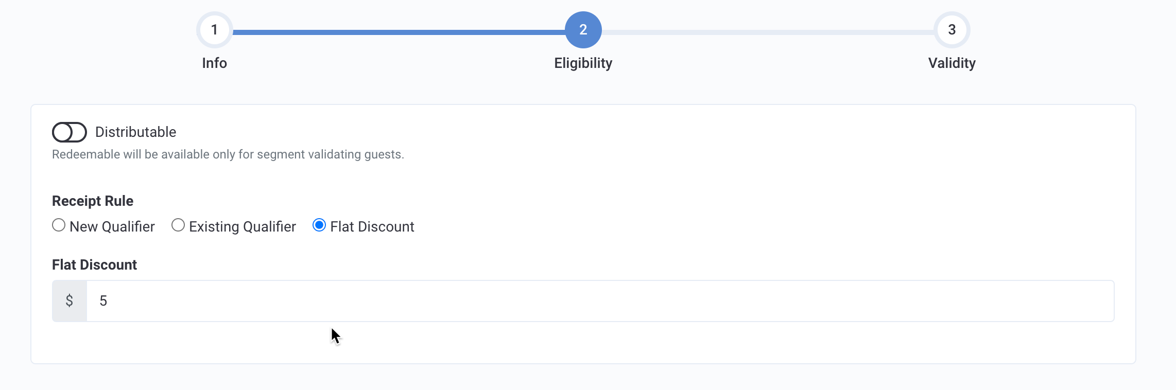Jump to step 3 circle

pyautogui.click(x=952, y=30)
